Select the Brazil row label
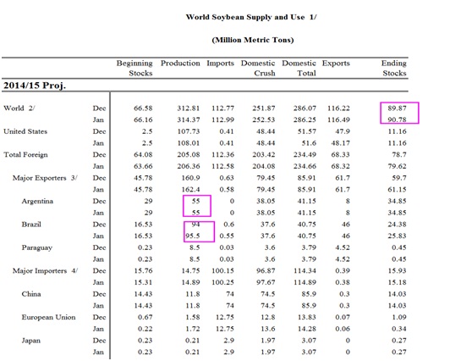472x361 pixels. [31, 225]
